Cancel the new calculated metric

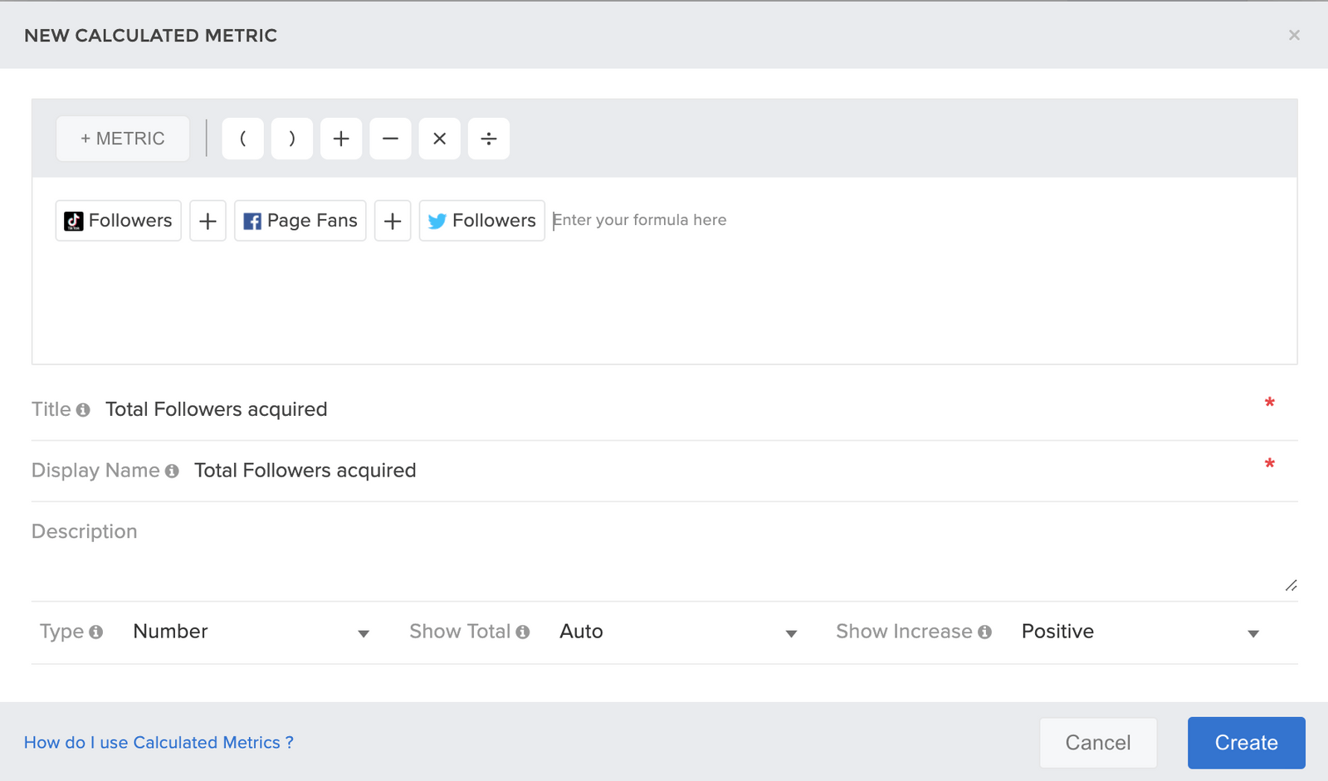(1098, 742)
